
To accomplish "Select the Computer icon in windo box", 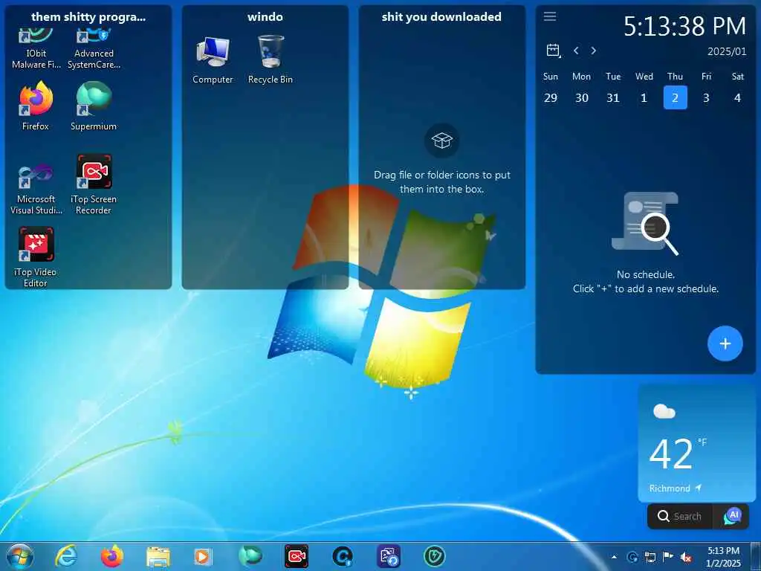I will click(213, 59).
